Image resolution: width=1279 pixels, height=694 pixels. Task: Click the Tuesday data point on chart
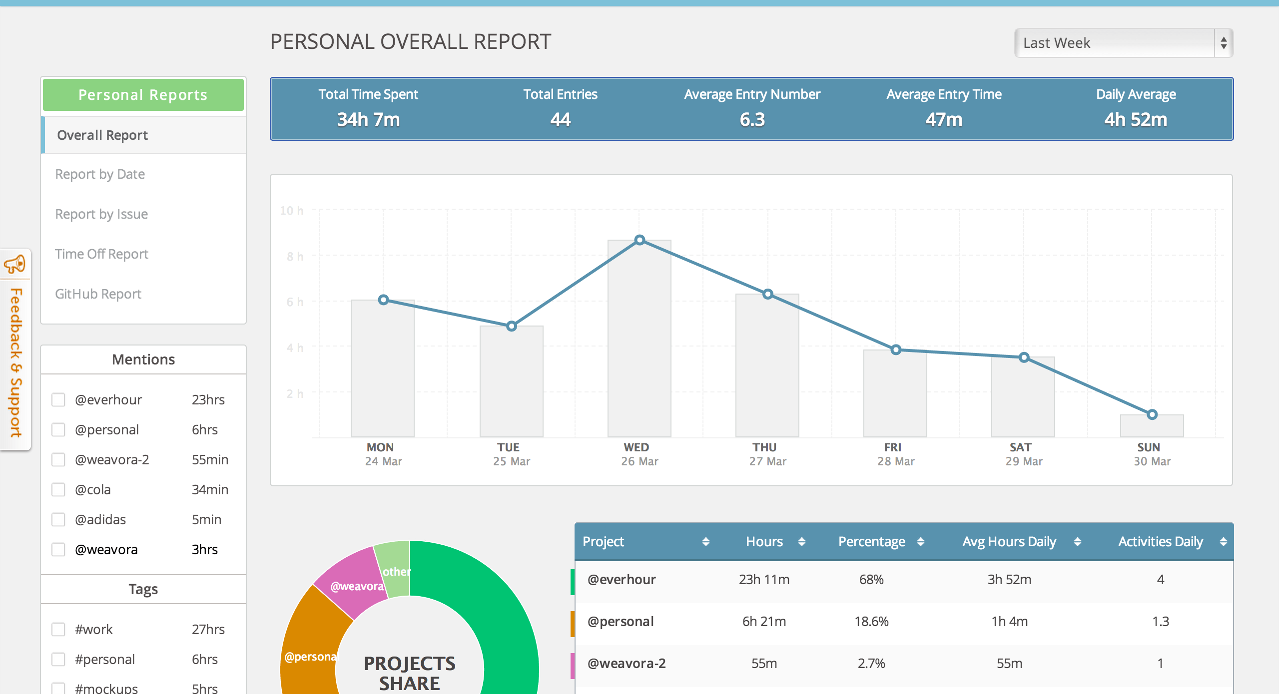tap(511, 327)
